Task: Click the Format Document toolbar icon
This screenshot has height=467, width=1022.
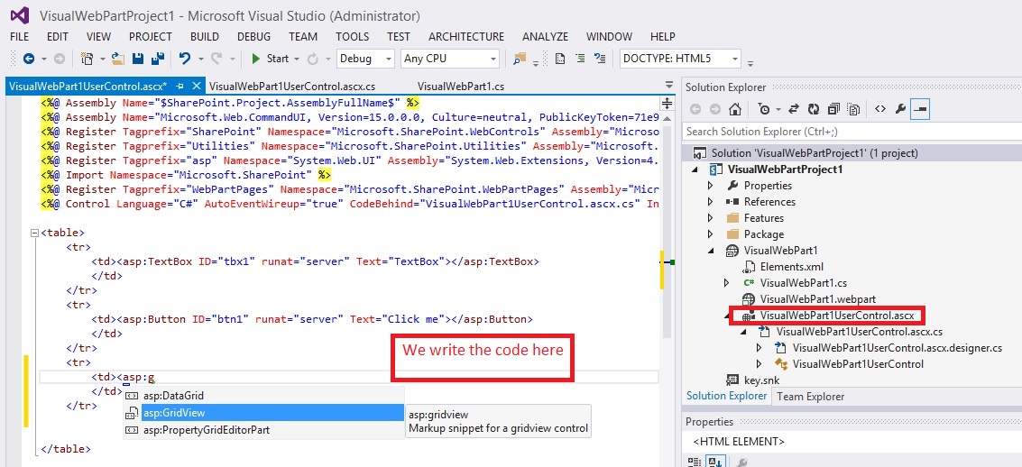Action: [559, 59]
